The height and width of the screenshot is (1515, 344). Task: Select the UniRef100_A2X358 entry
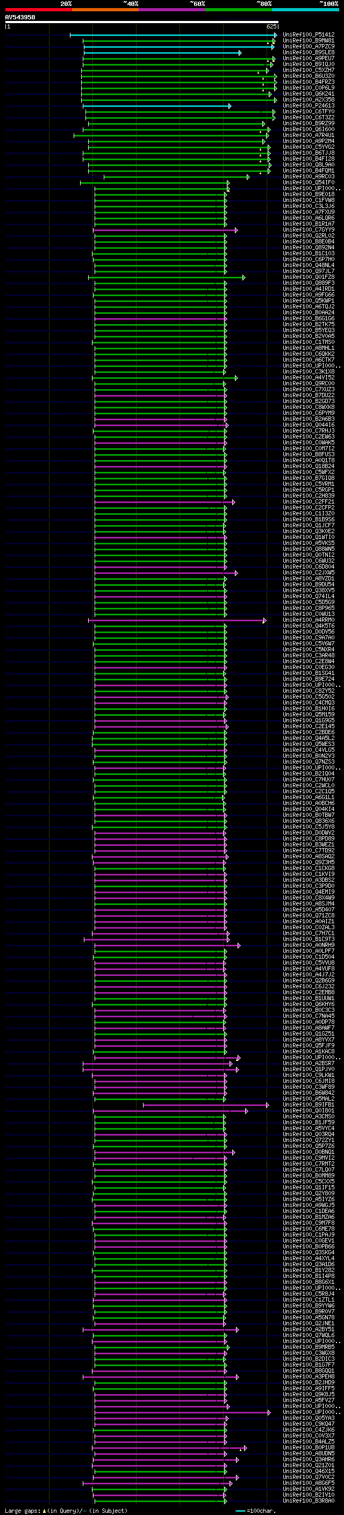click(x=309, y=100)
